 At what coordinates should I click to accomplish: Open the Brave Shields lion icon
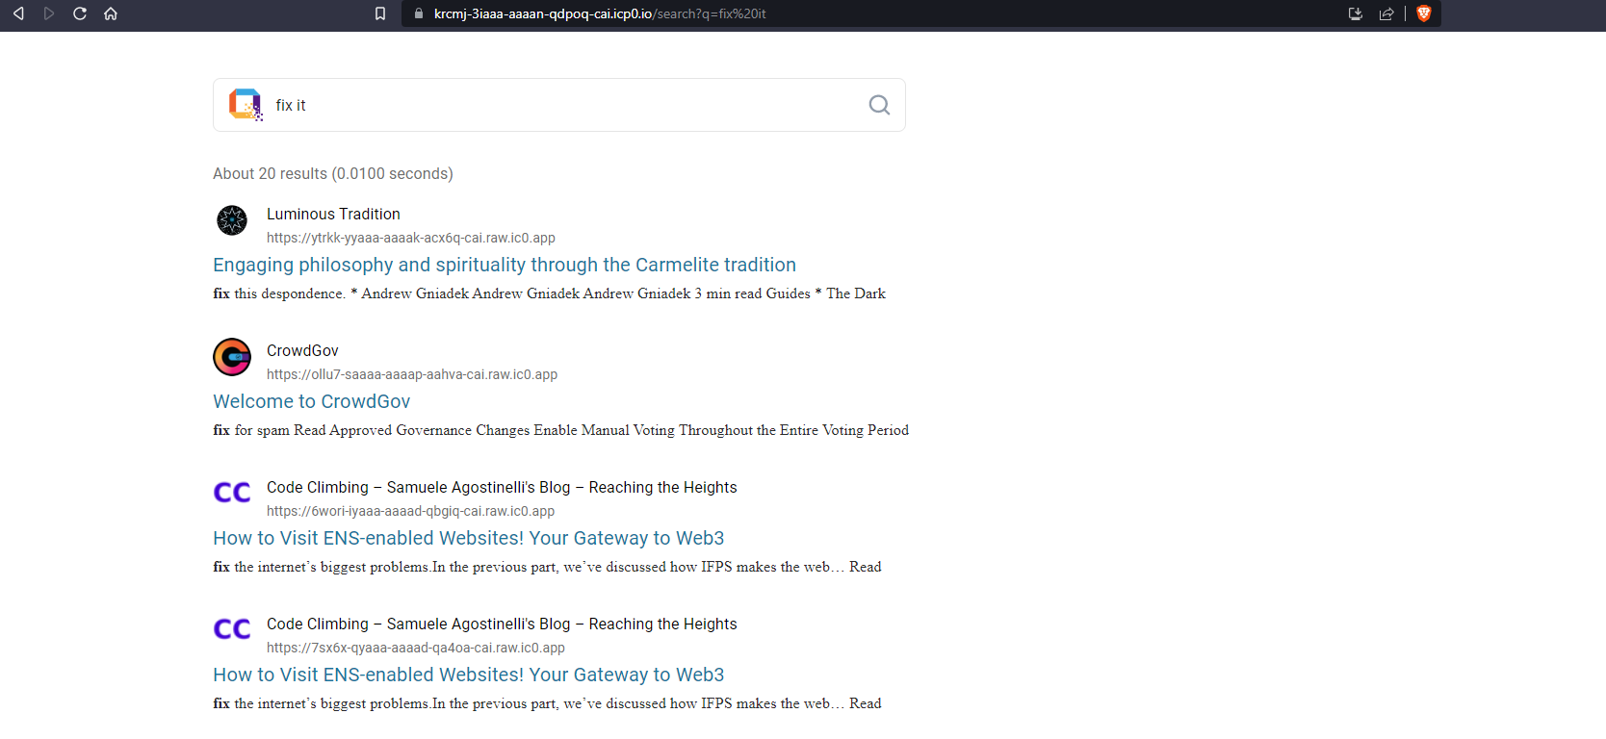coord(1424,13)
